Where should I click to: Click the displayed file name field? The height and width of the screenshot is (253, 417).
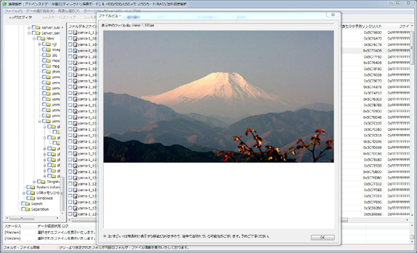233,25
